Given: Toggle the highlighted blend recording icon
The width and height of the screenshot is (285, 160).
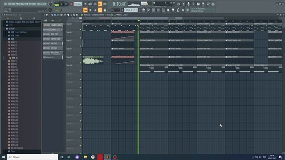Looking at the screenshot, I should (x=100, y=4).
